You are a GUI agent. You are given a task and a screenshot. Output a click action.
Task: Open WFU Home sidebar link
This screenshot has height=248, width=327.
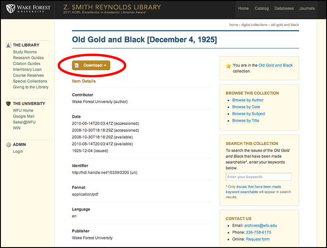[x=23, y=110]
